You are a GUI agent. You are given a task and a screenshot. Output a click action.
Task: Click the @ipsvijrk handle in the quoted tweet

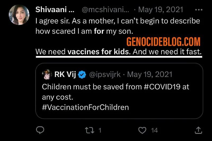(105, 75)
